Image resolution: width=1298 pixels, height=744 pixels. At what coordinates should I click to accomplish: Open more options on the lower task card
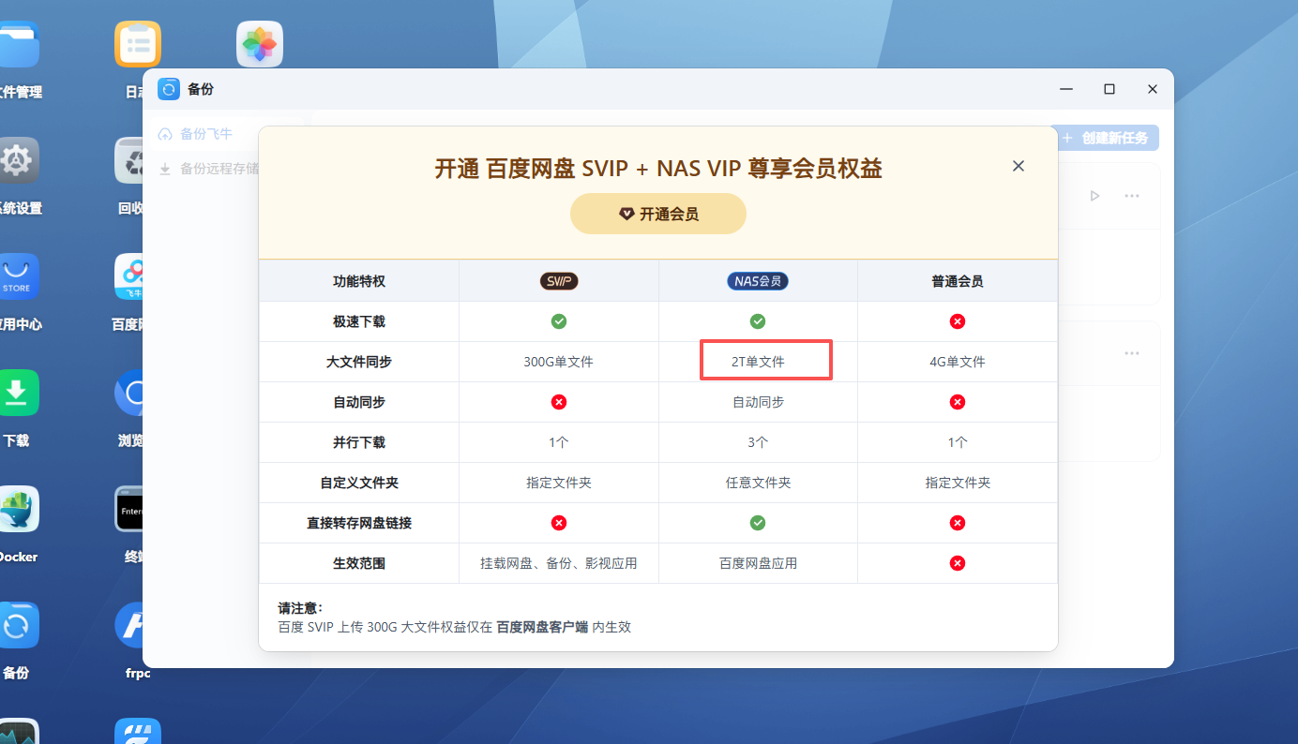[x=1132, y=353]
